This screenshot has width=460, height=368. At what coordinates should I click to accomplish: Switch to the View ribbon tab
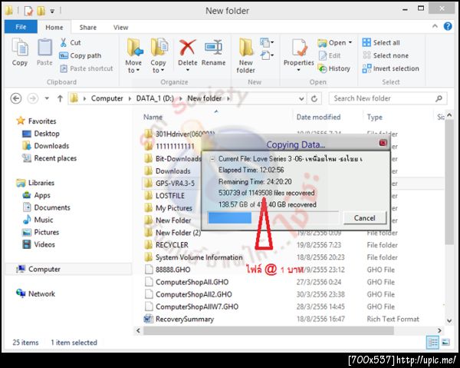pyautogui.click(x=120, y=28)
